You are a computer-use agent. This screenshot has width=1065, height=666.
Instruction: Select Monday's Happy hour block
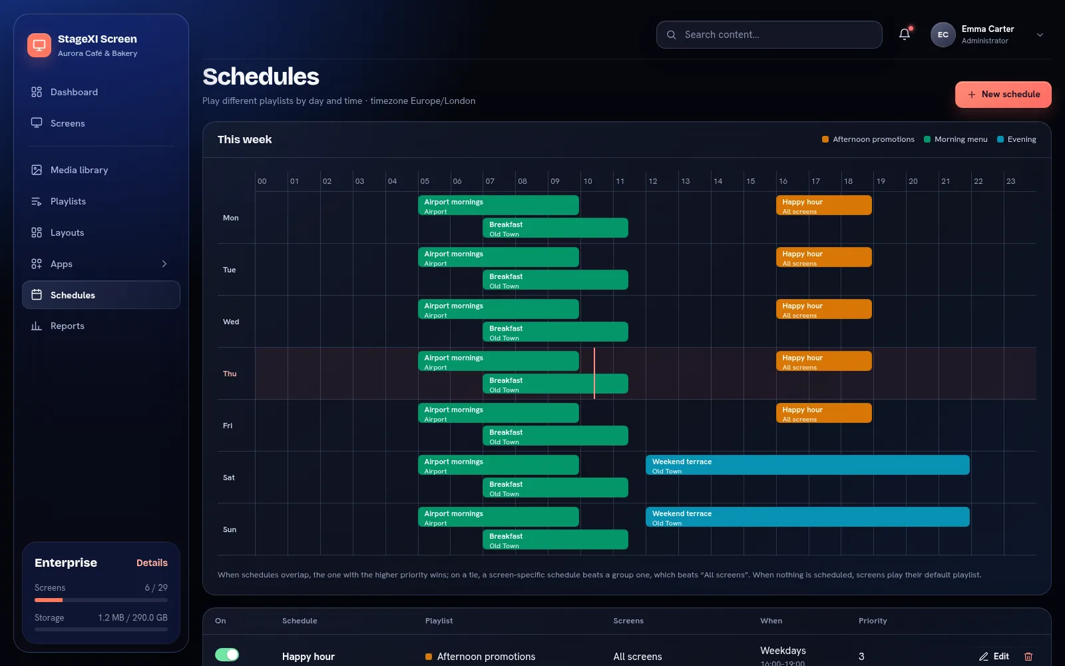[x=824, y=205]
